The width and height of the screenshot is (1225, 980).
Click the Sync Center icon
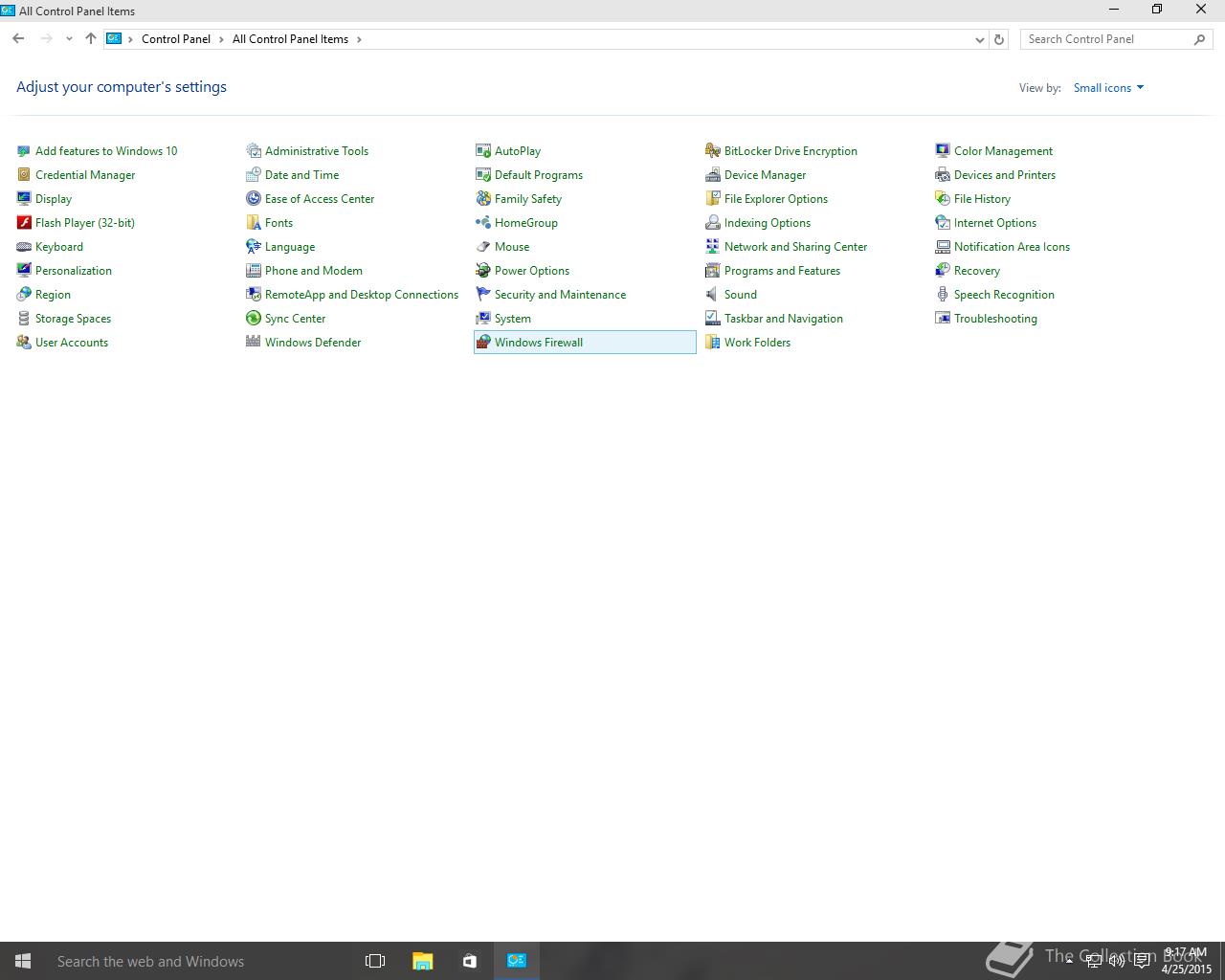[254, 318]
